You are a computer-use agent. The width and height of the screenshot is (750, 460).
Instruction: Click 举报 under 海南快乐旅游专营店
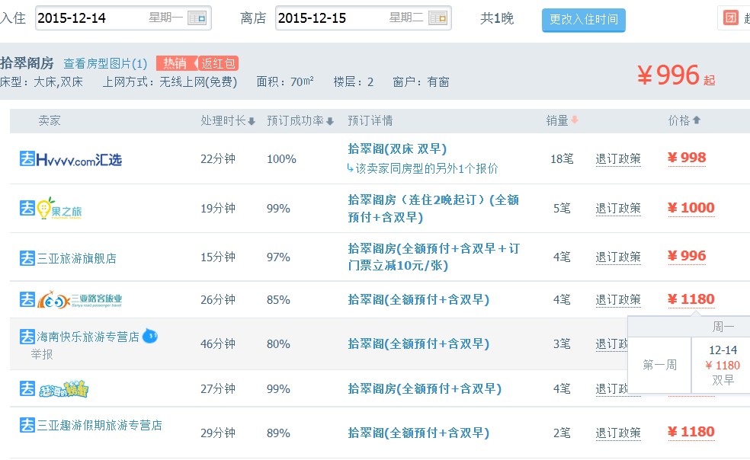click(x=42, y=354)
